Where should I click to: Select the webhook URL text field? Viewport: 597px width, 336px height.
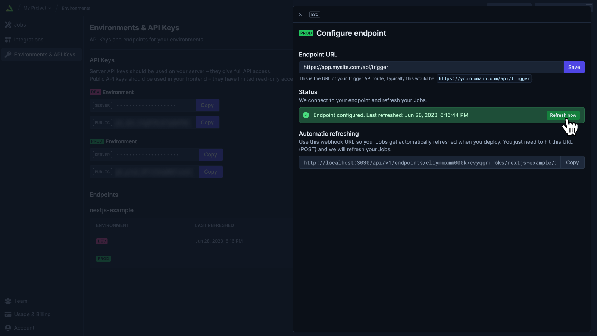(429, 162)
